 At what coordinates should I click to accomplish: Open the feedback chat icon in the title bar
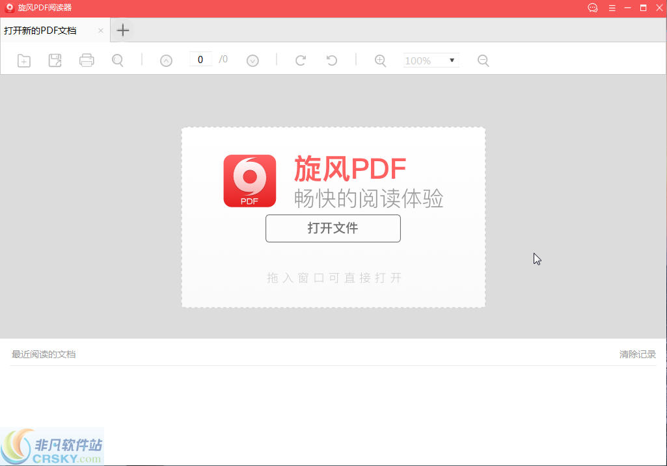pyautogui.click(x=593, y=8)
